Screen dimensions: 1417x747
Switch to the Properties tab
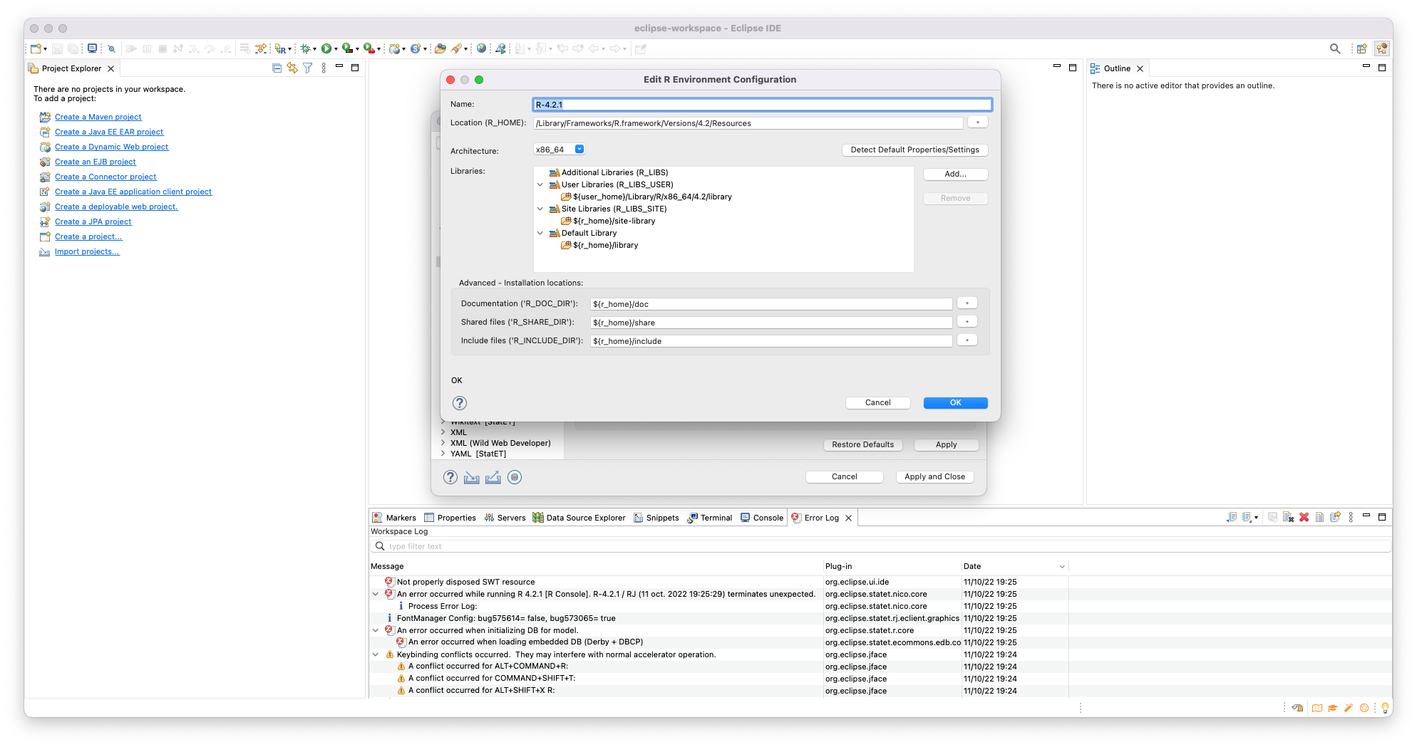coord(450,518)
